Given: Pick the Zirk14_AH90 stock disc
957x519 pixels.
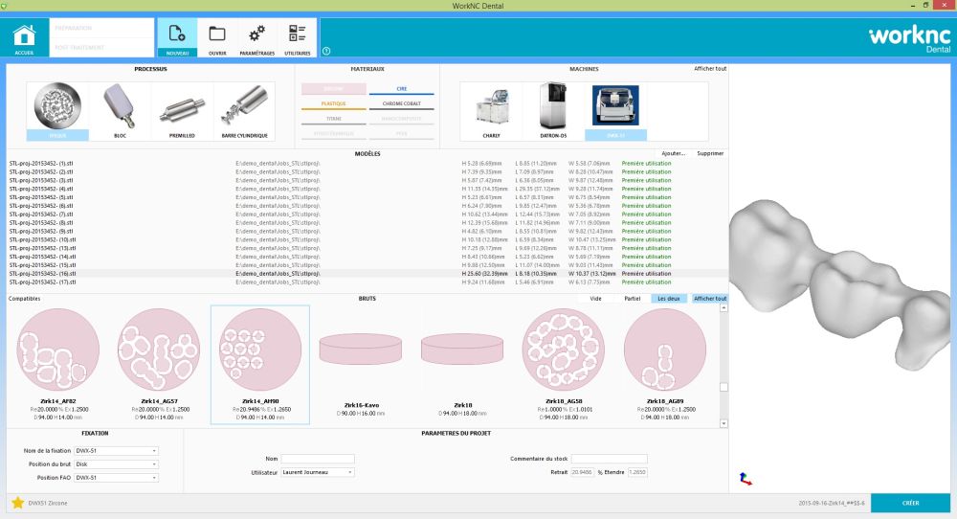Looking at the screenshot, I should (x=260, y=365).
